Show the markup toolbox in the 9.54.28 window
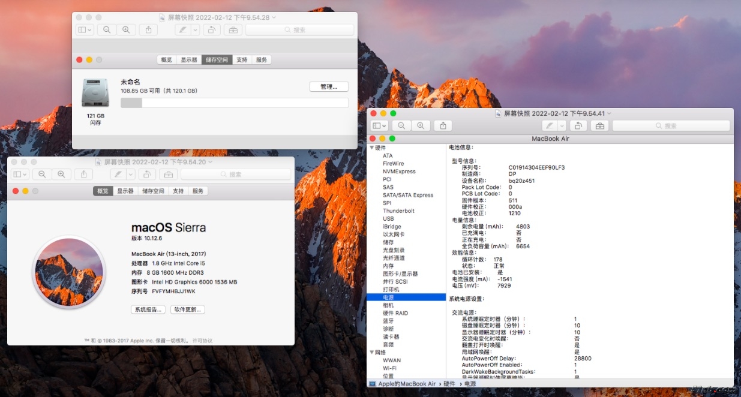 (x=233, y=29)
